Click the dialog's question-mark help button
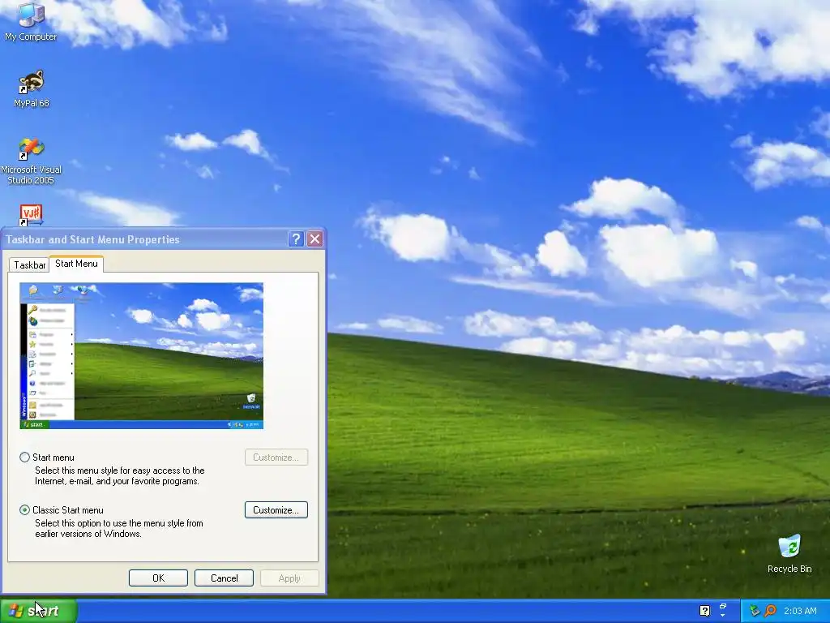 point(296,239)
